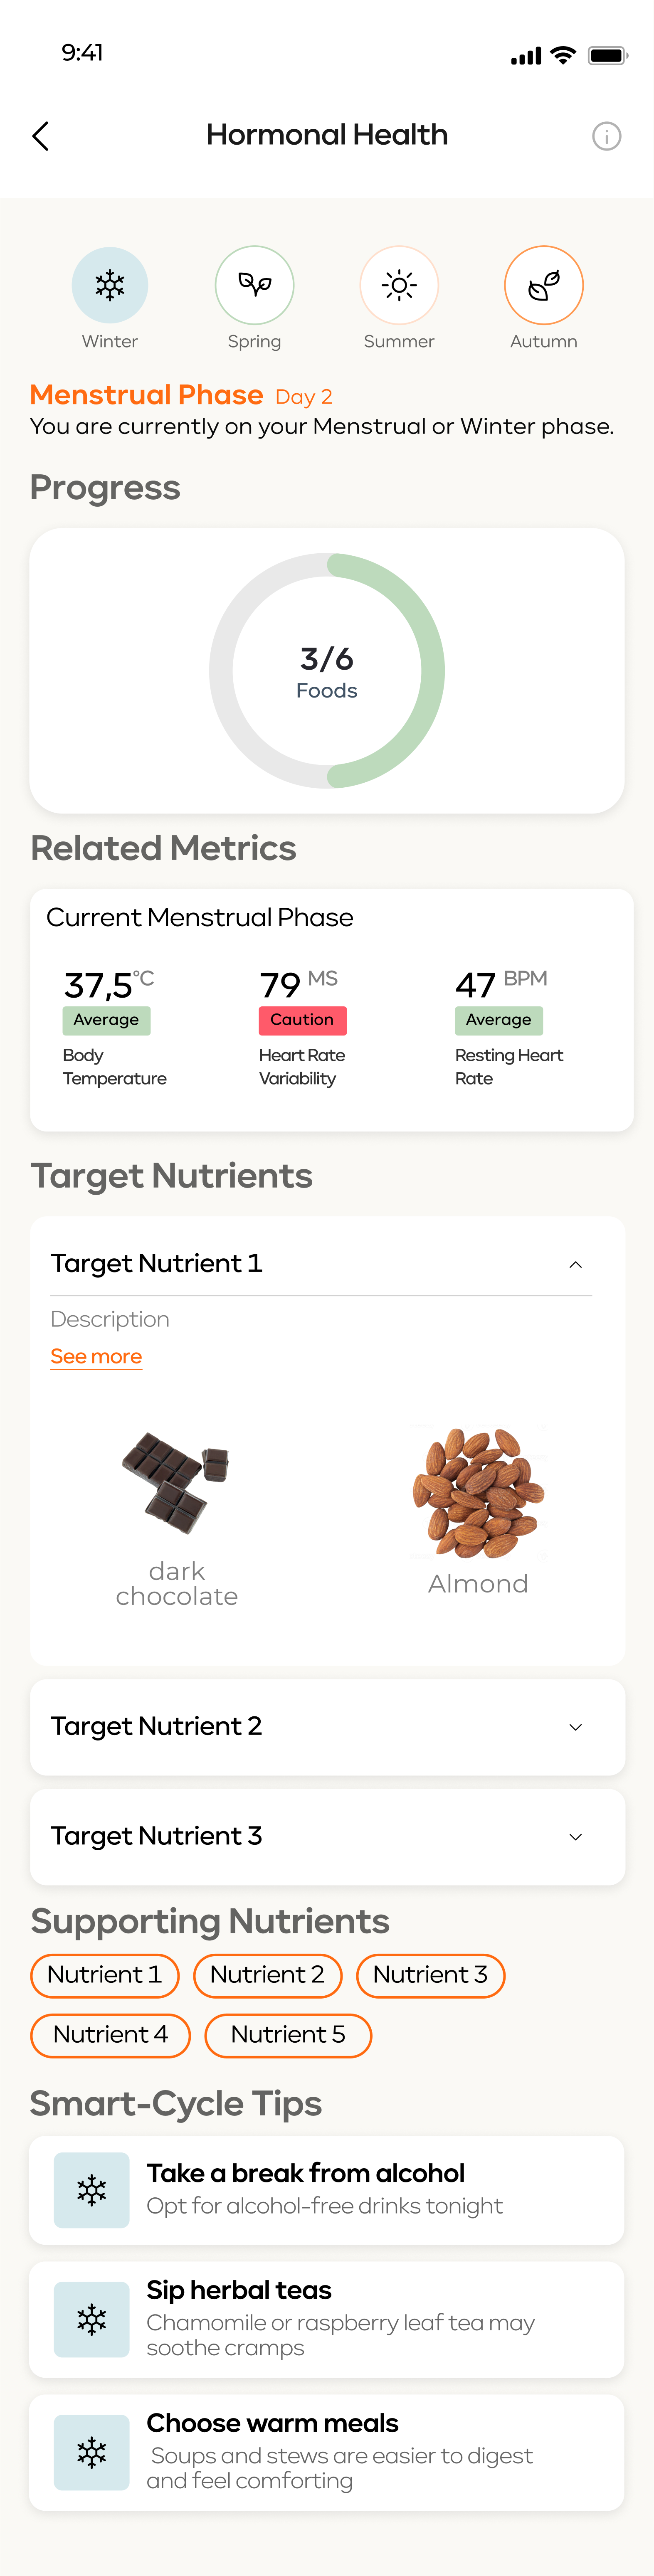Select the Autumn leaf phase icon
The width and height of the screenshot is (654, 2576).
[543, 285]
